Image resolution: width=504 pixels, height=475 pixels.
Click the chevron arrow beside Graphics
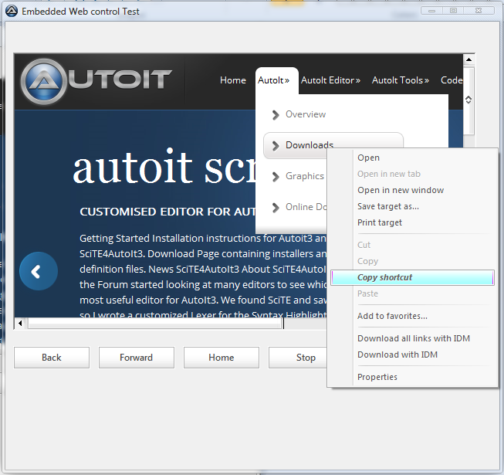click(276, 177)
